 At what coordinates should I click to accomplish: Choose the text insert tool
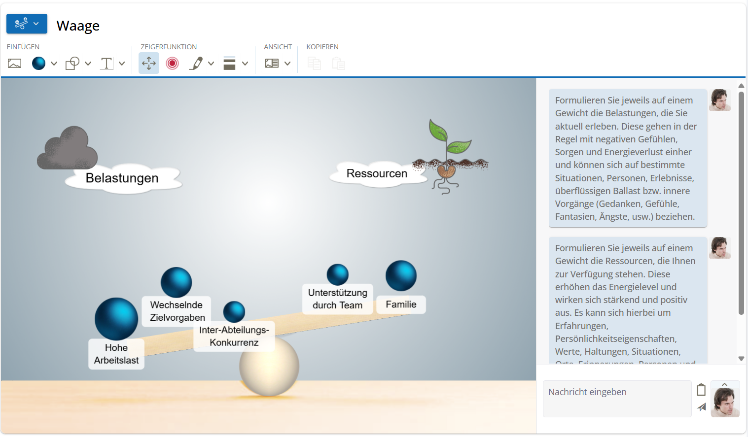click(x=107, y=64)
